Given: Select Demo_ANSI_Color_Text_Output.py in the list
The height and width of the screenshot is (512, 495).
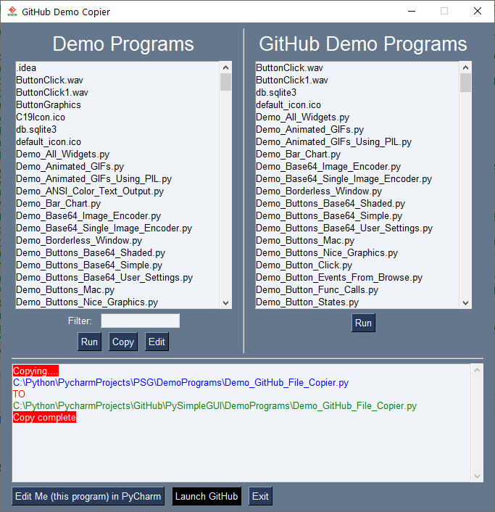Looking at the screenshot, I should tap(118, 191).
